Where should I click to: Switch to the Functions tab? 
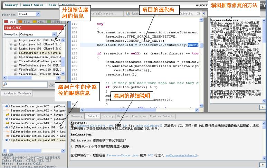[x=139, y=116]
